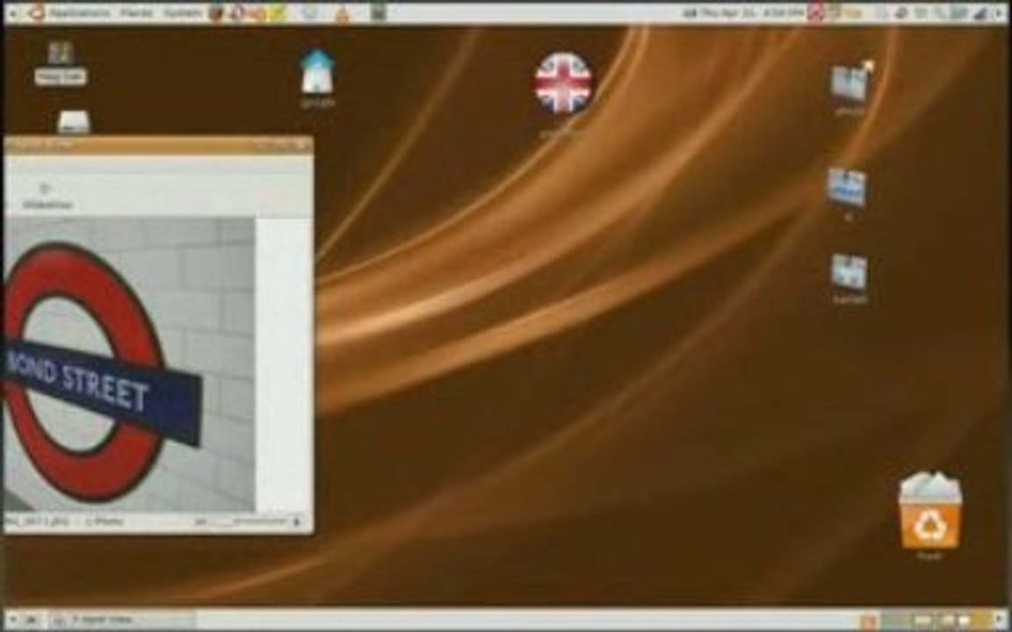Adjust the zoom slider in the photo viewer status bar
Image resolution: width=1012 pixels, height=632 pixels.
tap(258, 521)
